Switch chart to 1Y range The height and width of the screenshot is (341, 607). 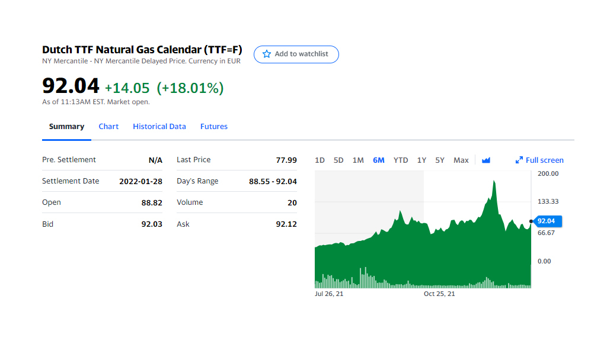tap(421, 160)
